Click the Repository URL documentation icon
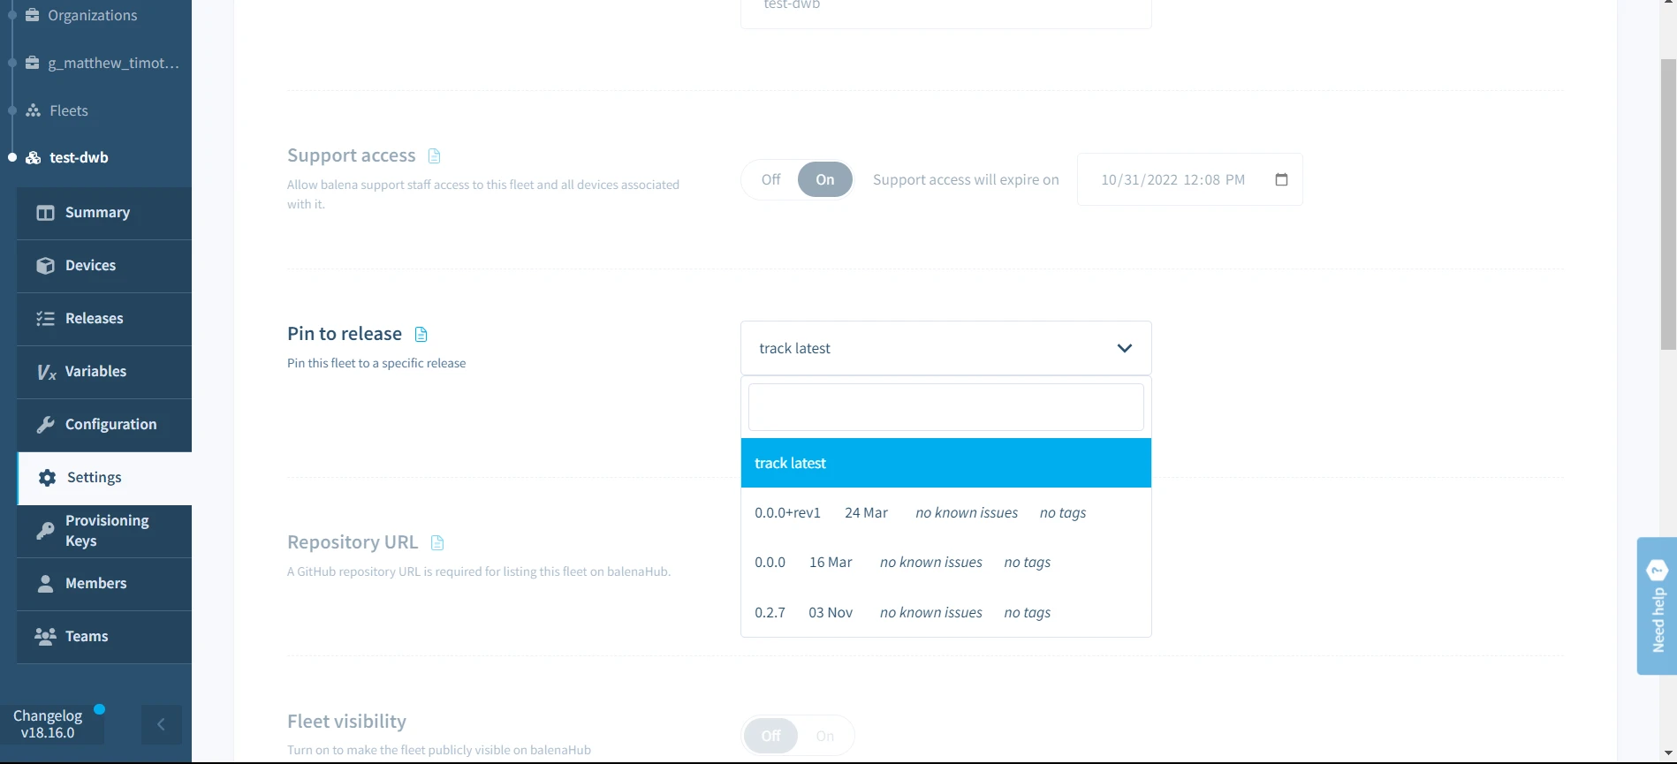This screenshot has height=764, width=1677. (436, 543)
